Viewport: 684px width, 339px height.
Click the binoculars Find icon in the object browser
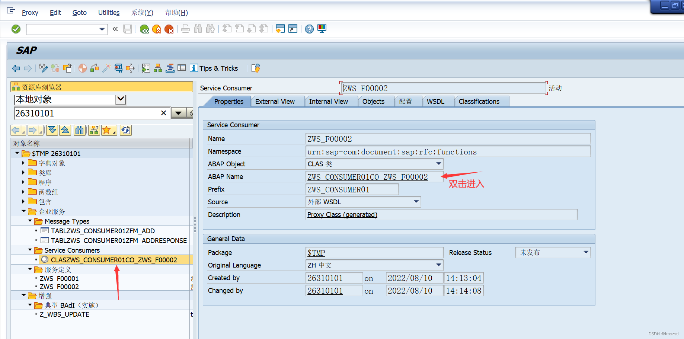point(80,130)
